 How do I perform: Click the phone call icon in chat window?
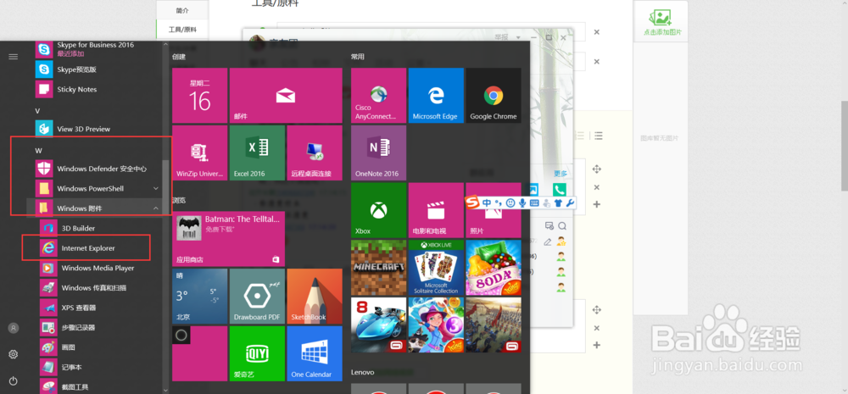pos(559,189)
